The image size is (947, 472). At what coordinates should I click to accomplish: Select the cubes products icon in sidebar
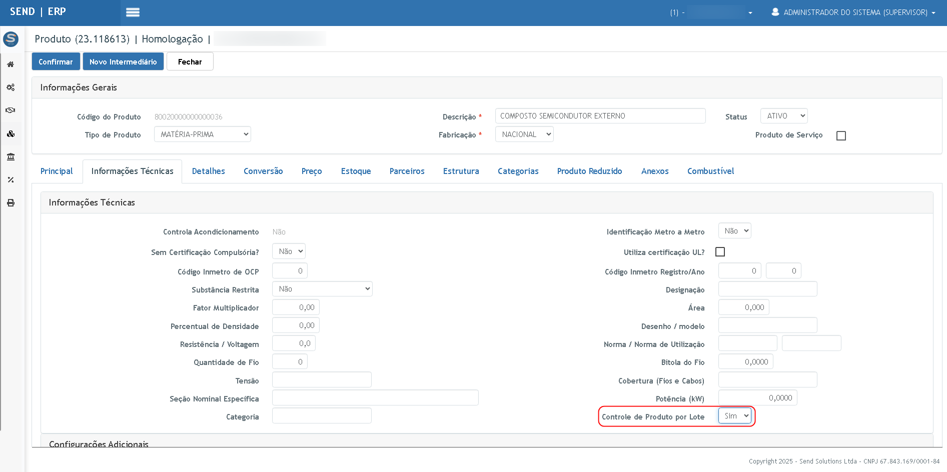(x=11, y=134)
